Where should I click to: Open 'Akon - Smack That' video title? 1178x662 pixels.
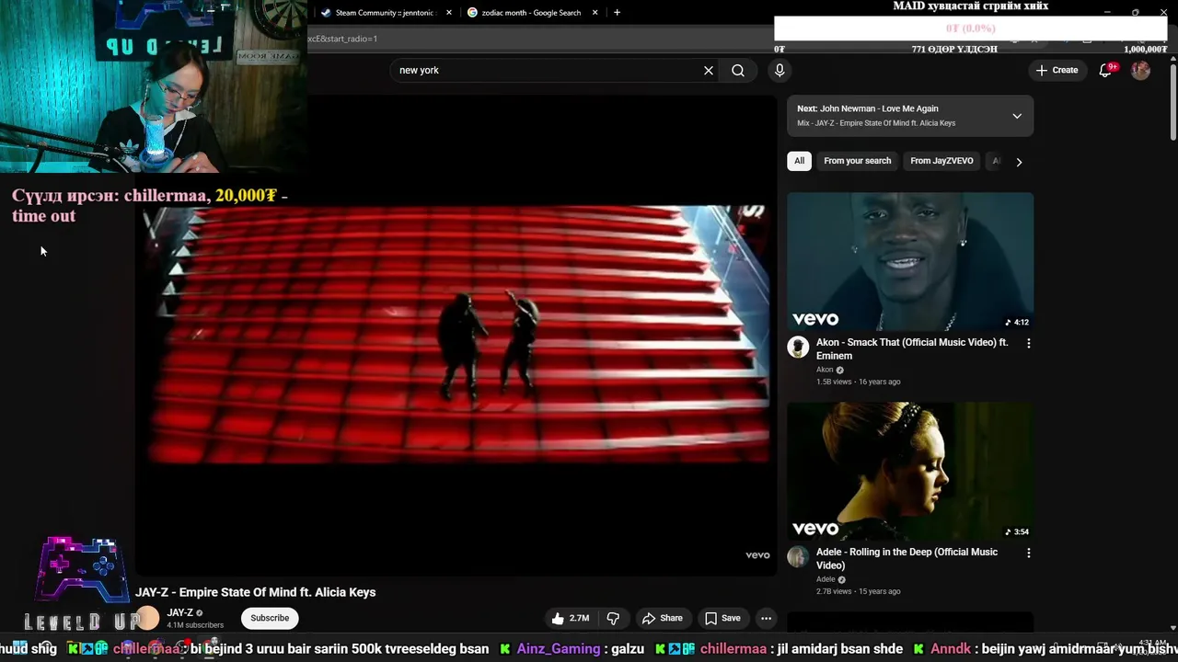(912, 348)
